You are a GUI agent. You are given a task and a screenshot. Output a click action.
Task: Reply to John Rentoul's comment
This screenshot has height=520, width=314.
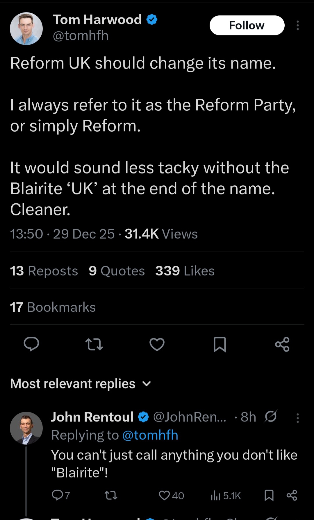click(x=57, y=495)
